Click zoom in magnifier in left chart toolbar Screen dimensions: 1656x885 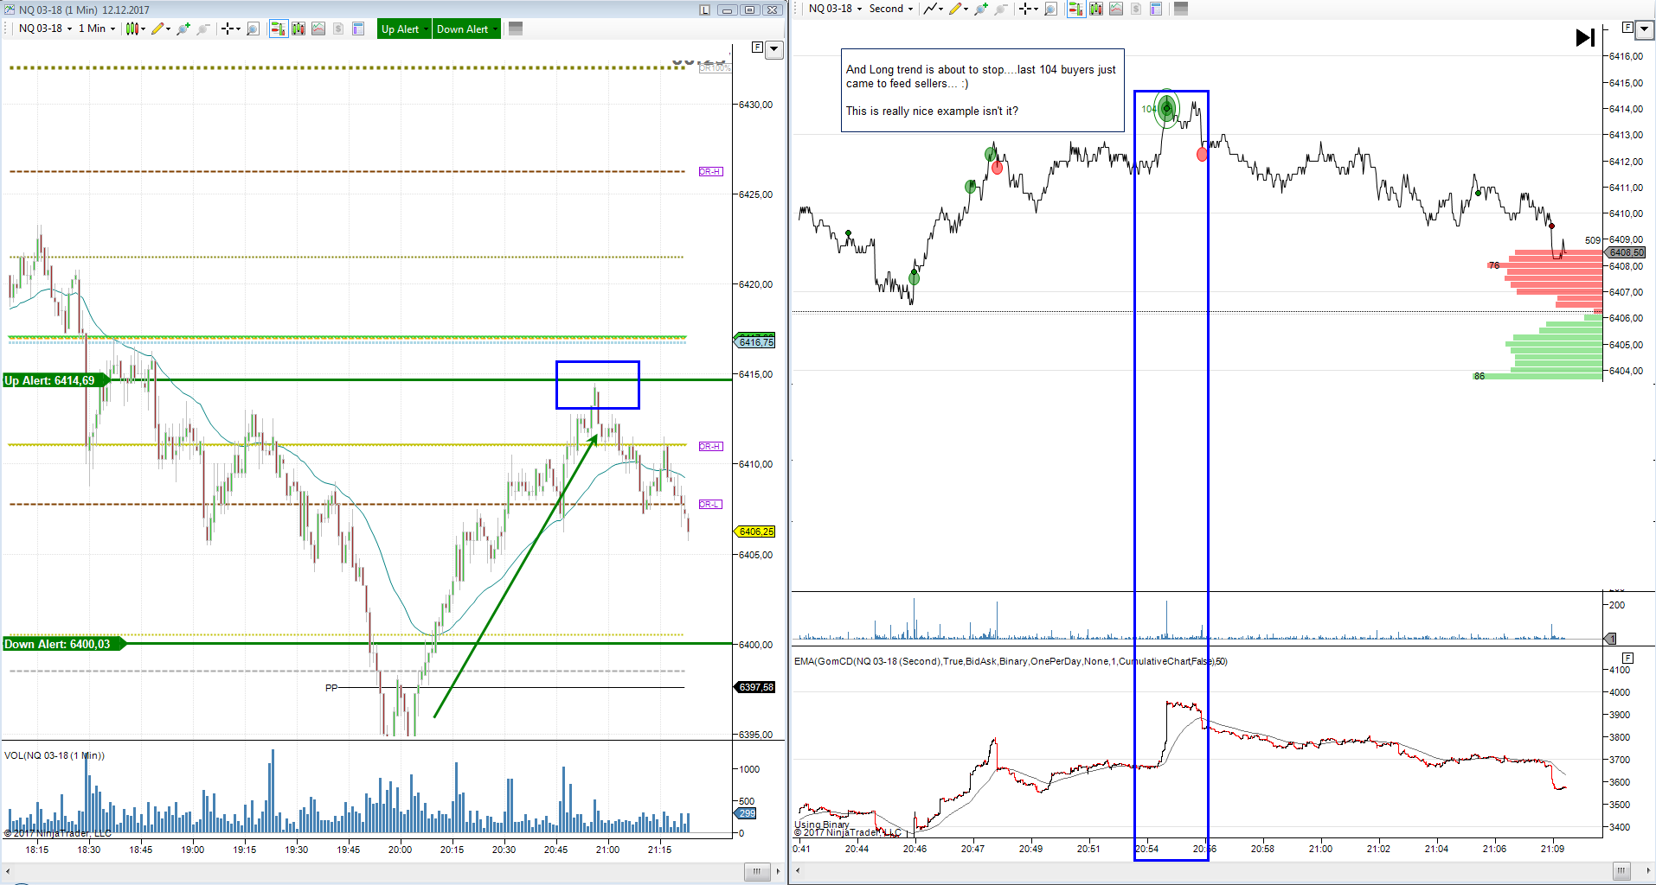click(183, 29)
